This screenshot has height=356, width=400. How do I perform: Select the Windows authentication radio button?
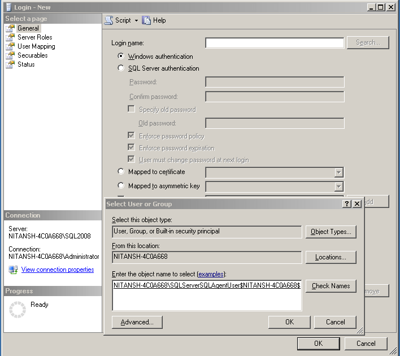(x=121, y=57)
